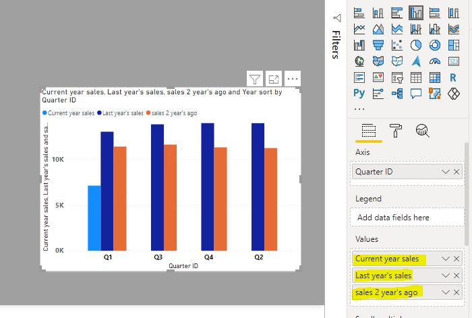
Task: Select the Key influencers visual
Action: tap(378, 94)
